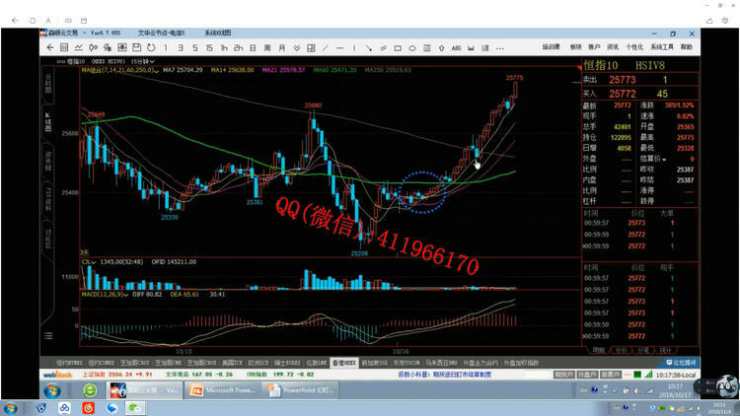
Task: Click the 帮助 menu item
Action: (686, 46)
